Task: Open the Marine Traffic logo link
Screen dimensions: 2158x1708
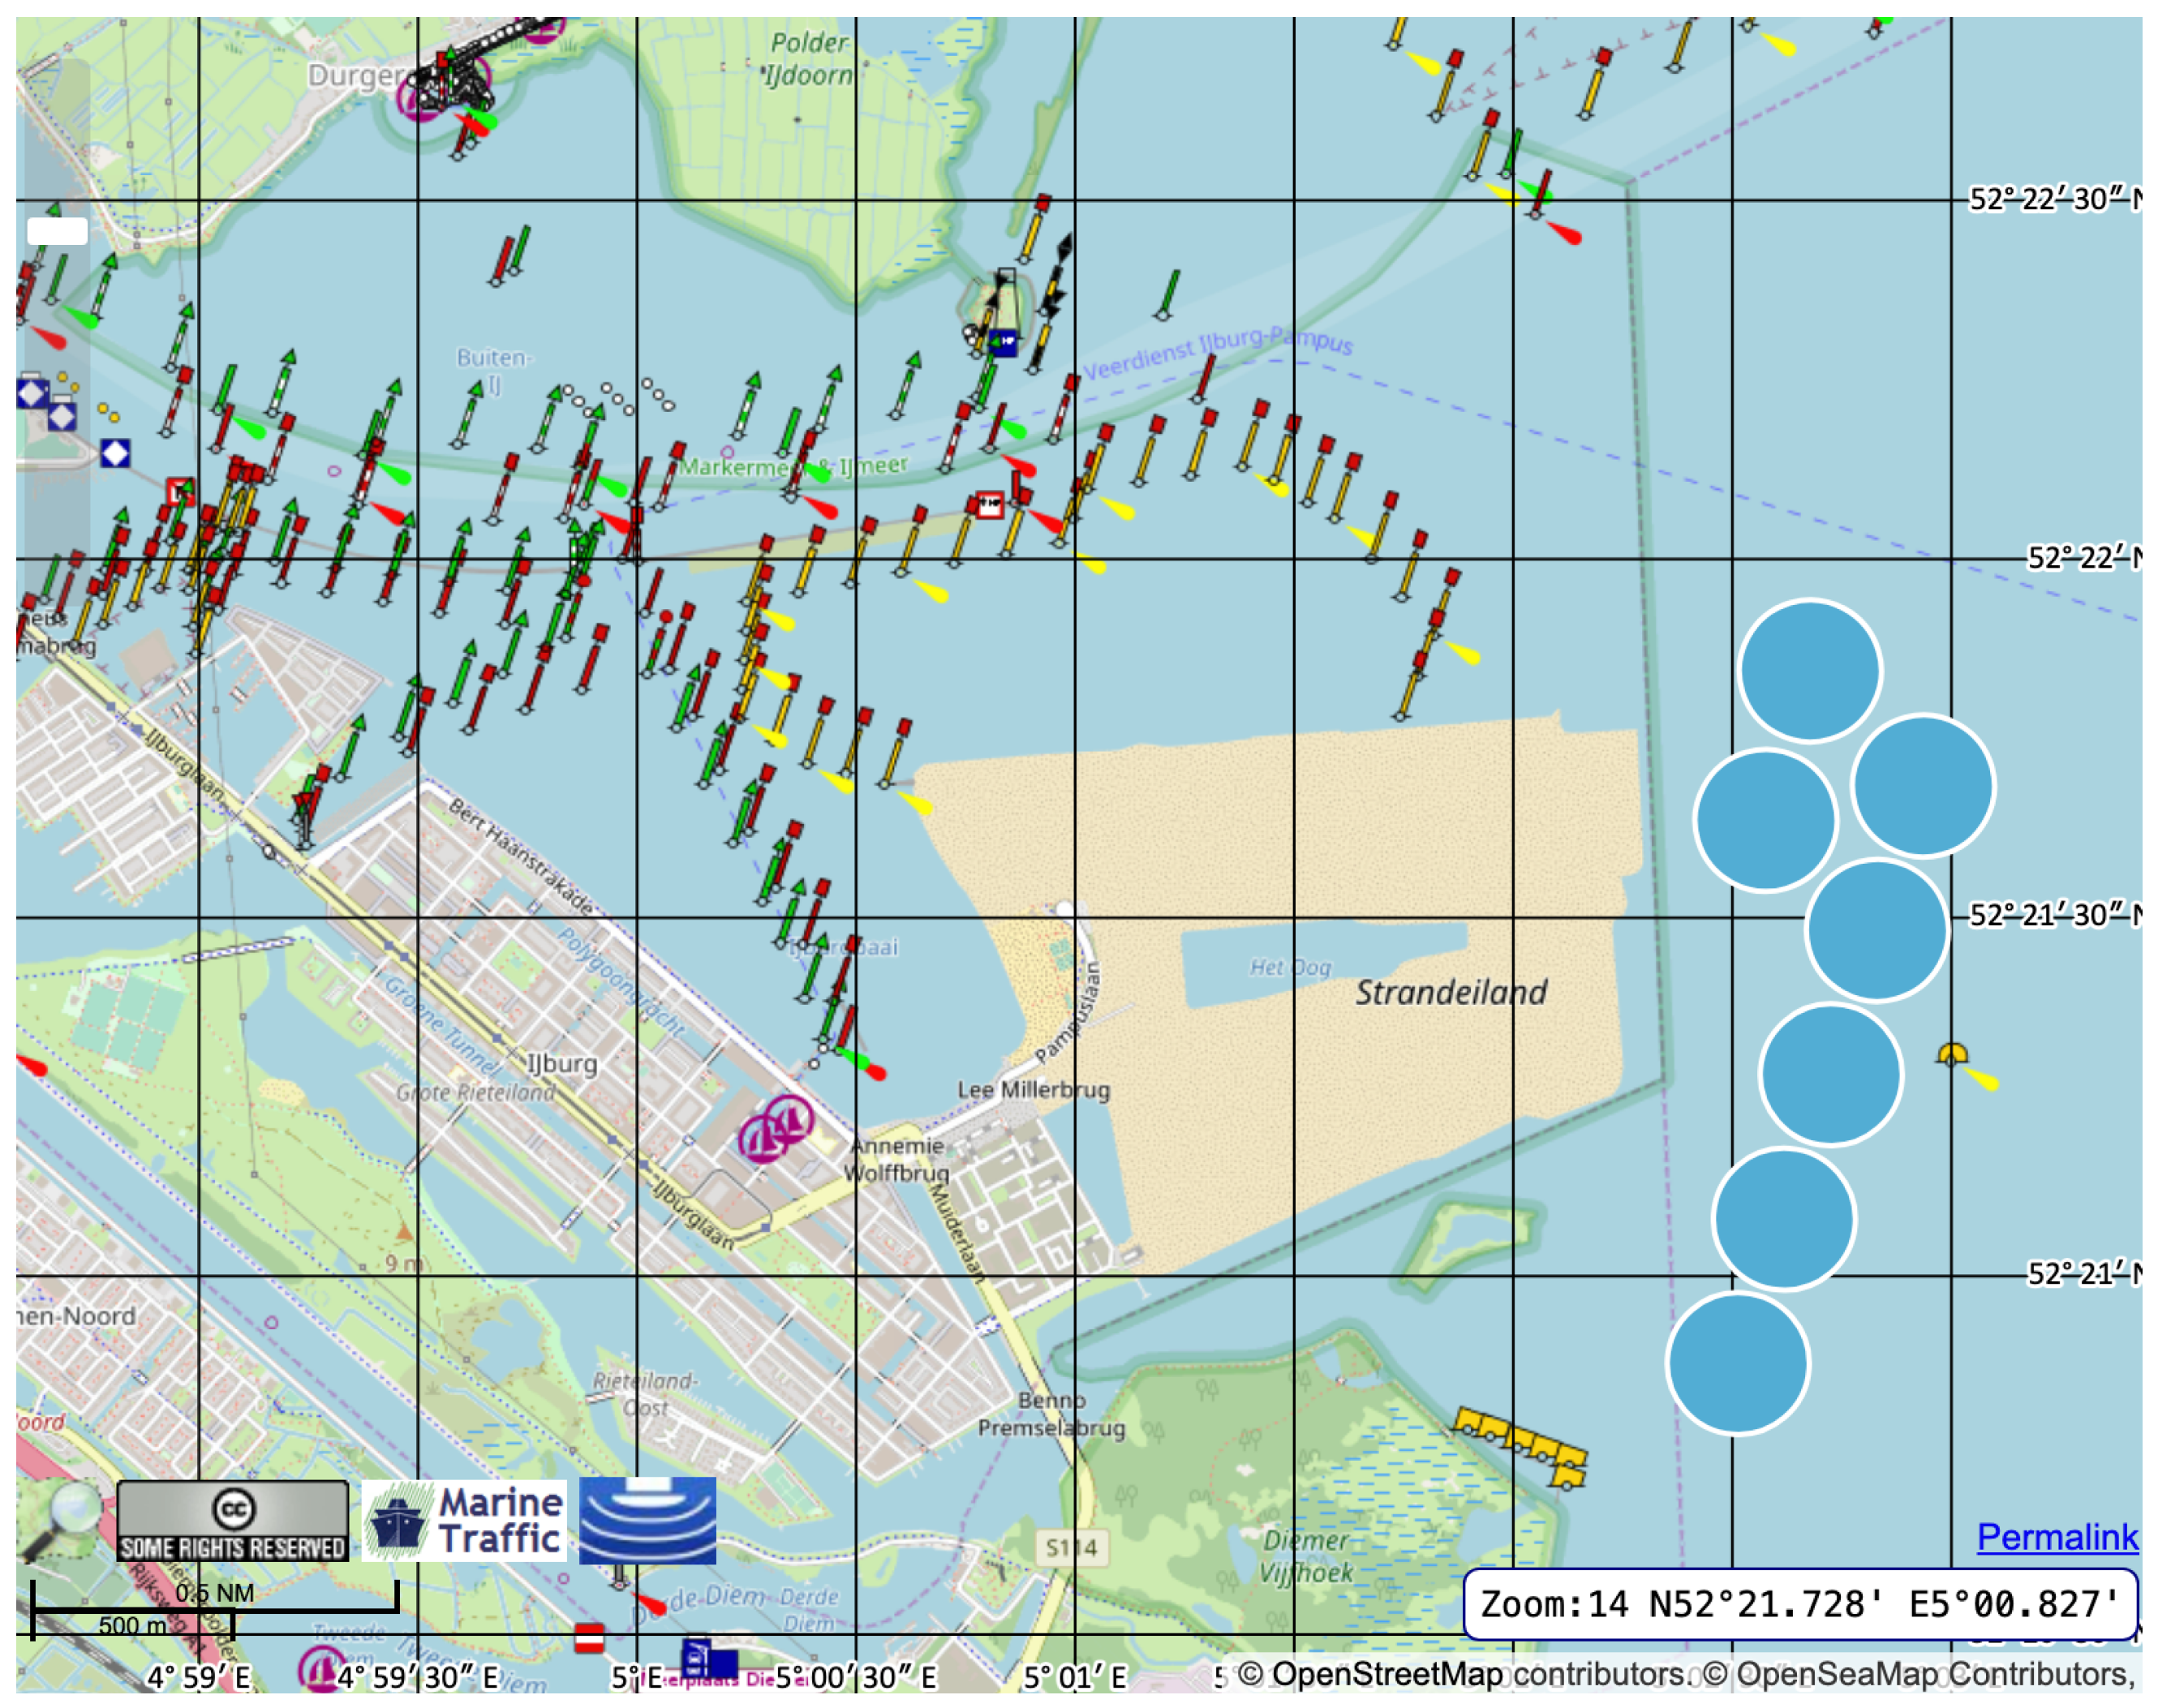Action: coord(463,1520)
